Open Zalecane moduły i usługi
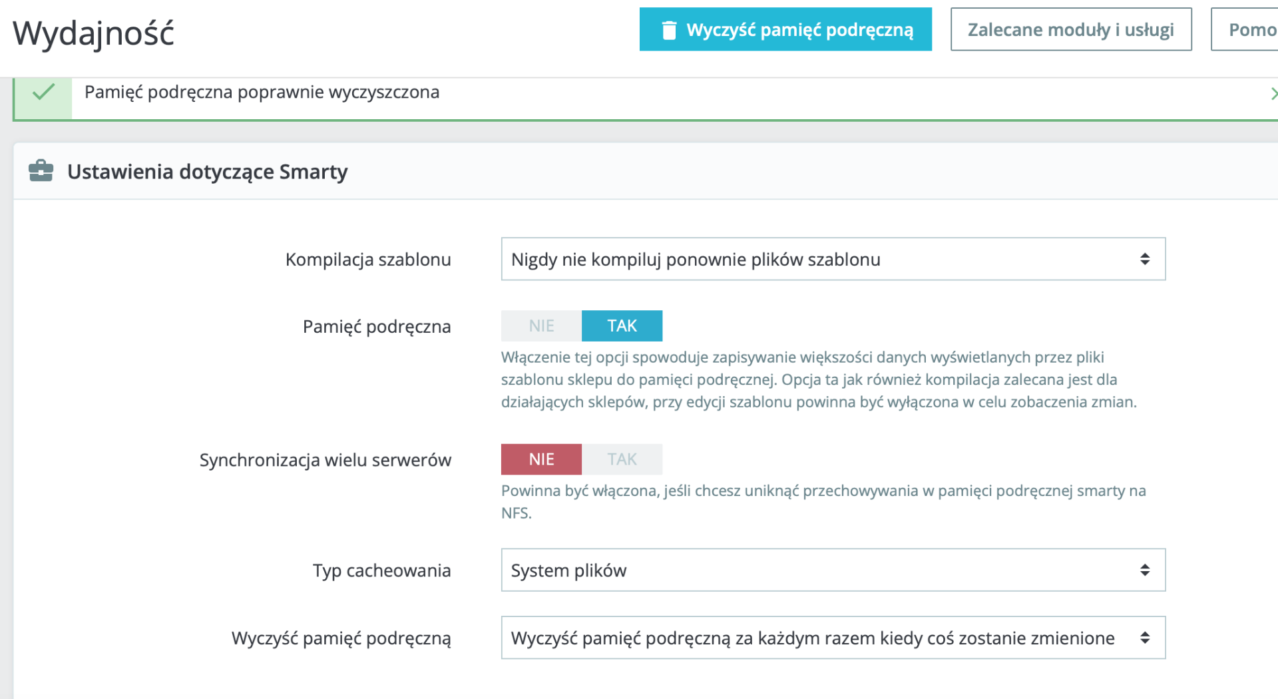The image size is (1278, 699). (x=1070, y=29)
